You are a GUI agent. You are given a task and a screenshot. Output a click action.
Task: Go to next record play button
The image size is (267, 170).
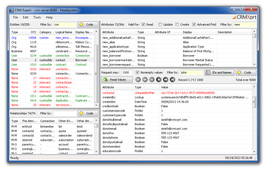click(159, 80)
